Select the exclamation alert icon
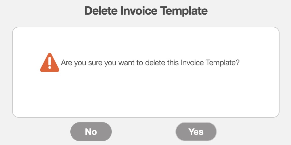 click(x=49, y=63)
